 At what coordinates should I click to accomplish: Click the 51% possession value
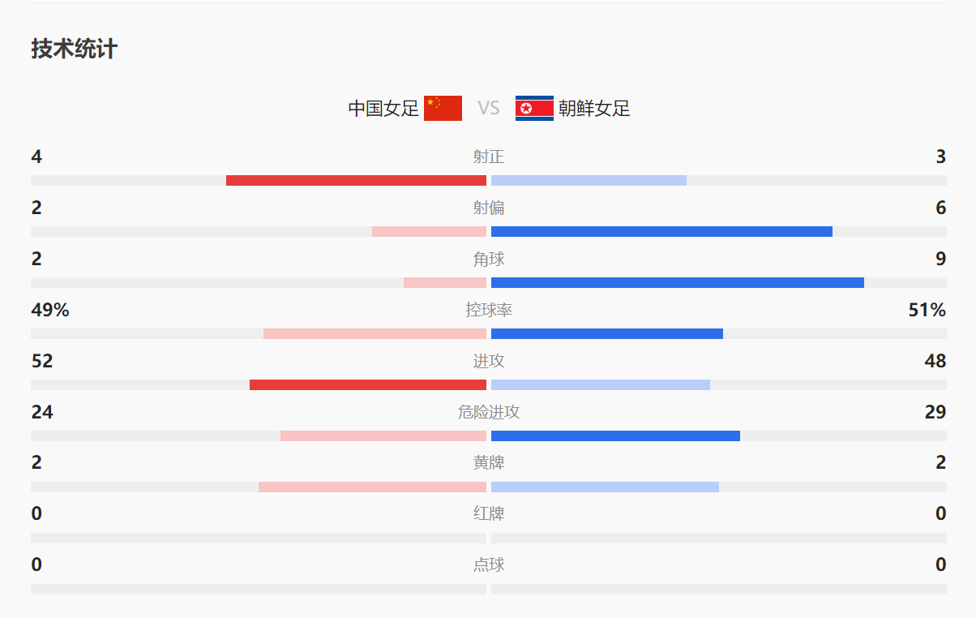point(927,310)
